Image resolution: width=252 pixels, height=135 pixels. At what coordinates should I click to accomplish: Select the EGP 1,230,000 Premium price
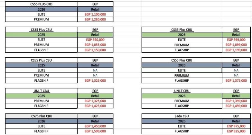tap(95, 19)
